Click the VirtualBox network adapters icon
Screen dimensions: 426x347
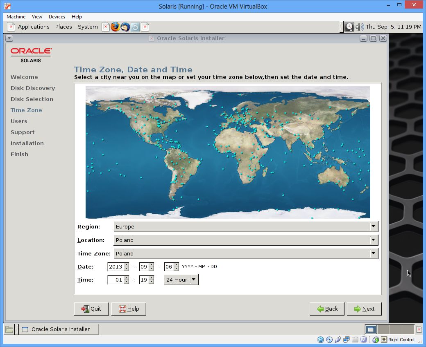(347, 340)
